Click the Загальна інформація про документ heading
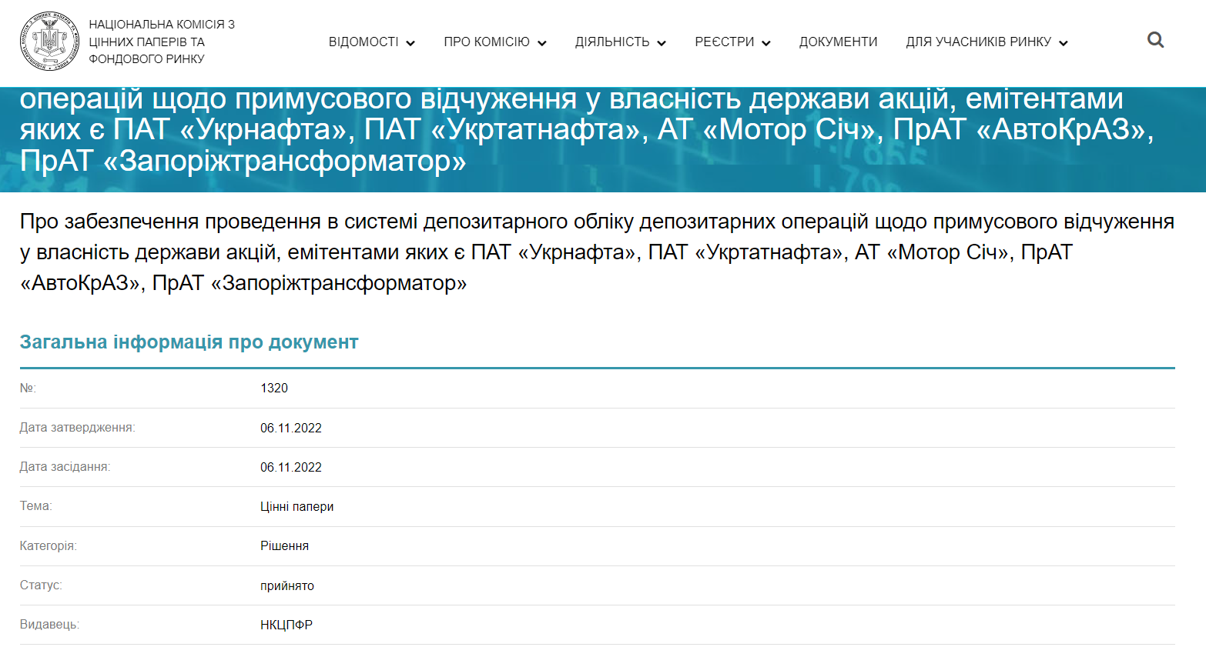This screenshot has width=1206, height=657. [x=189, y=342]
